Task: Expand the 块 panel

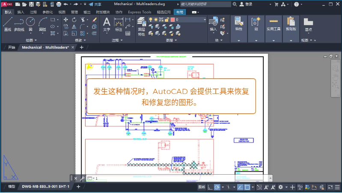Action: click(219, 40)
